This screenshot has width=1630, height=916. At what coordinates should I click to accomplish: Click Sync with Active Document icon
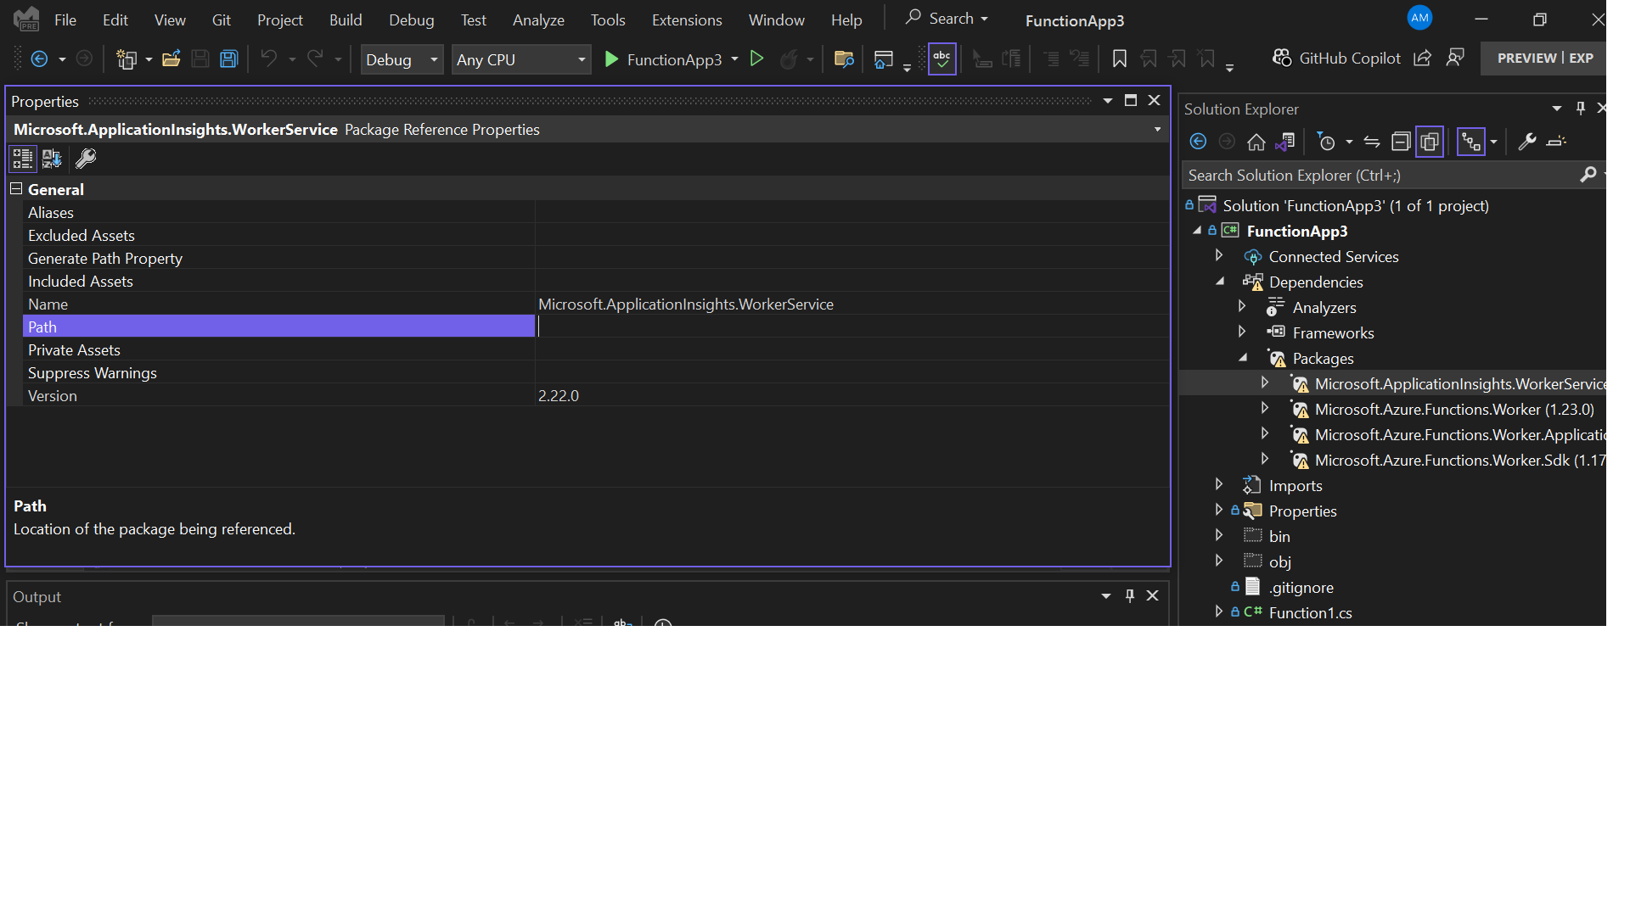coord(1372,142)
